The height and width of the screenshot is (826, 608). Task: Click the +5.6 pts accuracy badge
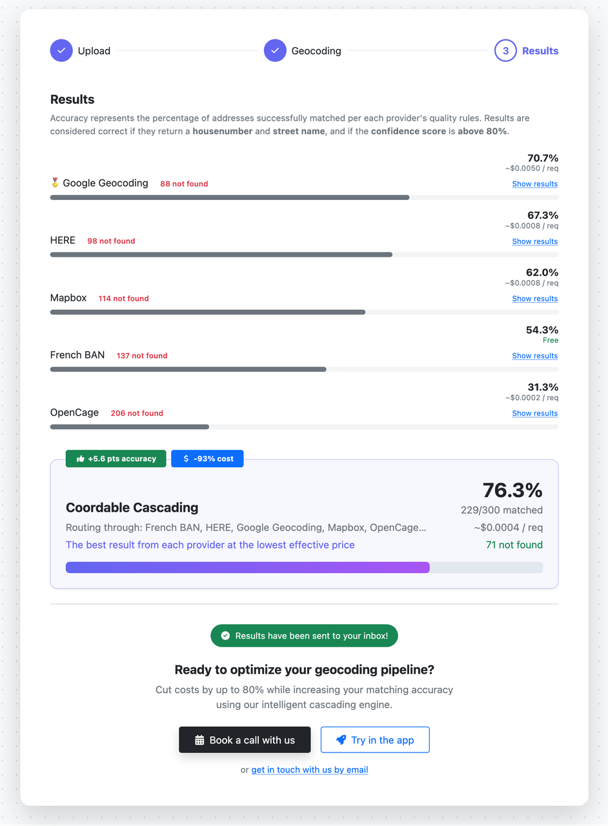coord(116,458)
